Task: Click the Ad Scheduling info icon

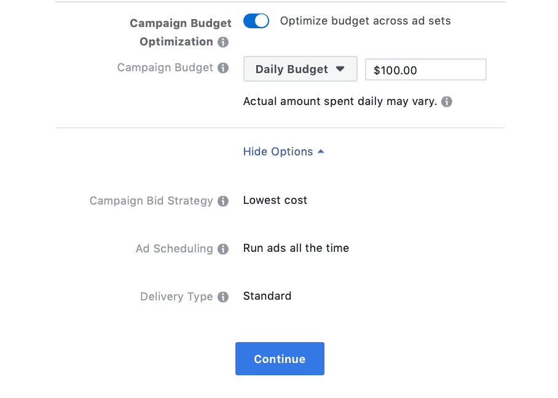Action: tap(223, 249)
